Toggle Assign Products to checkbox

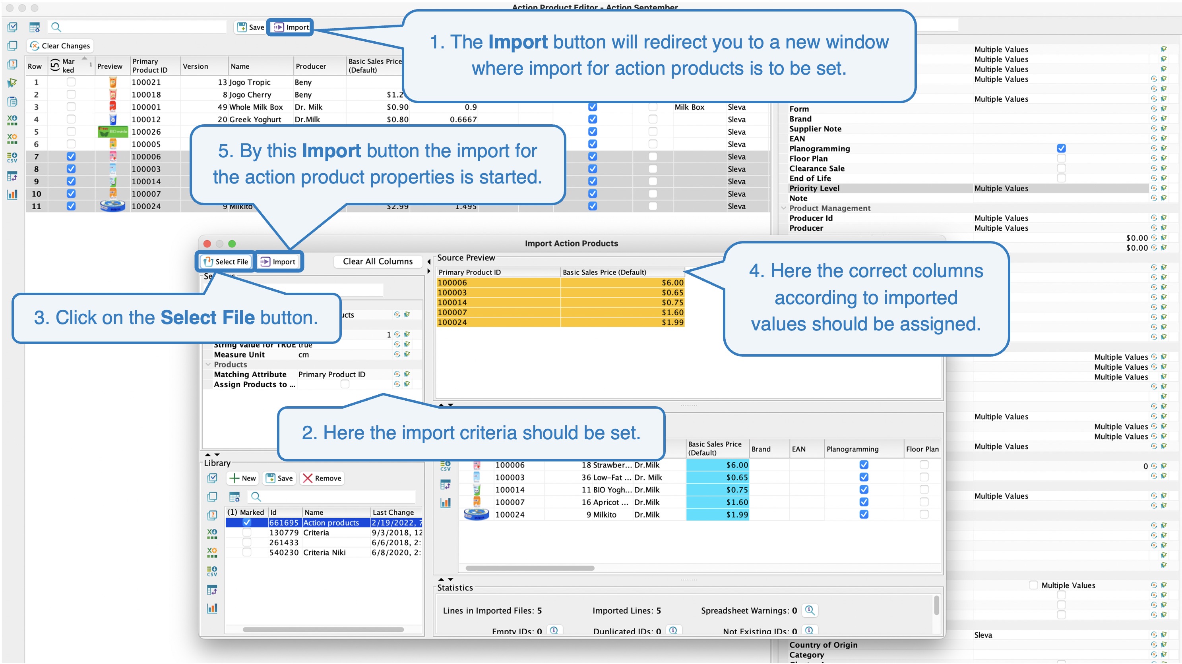point(345,384)
